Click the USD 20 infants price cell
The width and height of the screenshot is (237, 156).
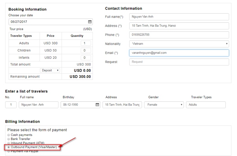pos(51,58)
